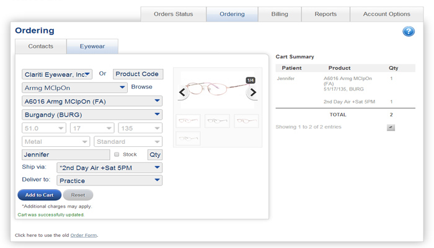434x248 pixels.
Task: Click the A6016 Armg MClpOn cart product entry
Action: click(348, 84)
